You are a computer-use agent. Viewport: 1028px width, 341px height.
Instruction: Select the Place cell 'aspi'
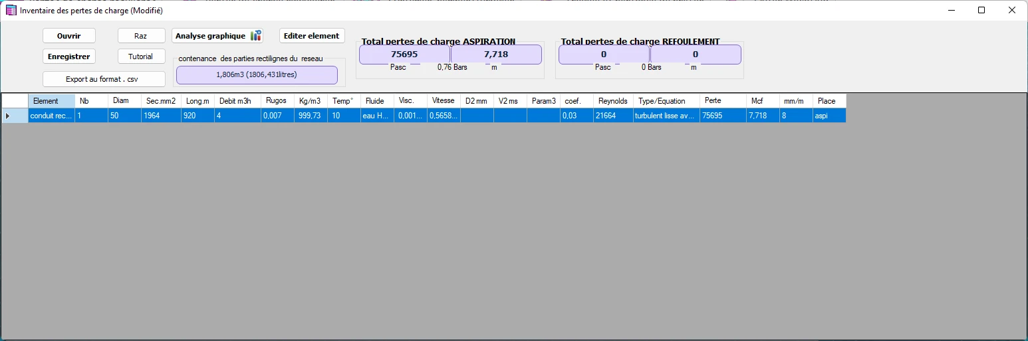pyautogui.click(x=829, y=116)
